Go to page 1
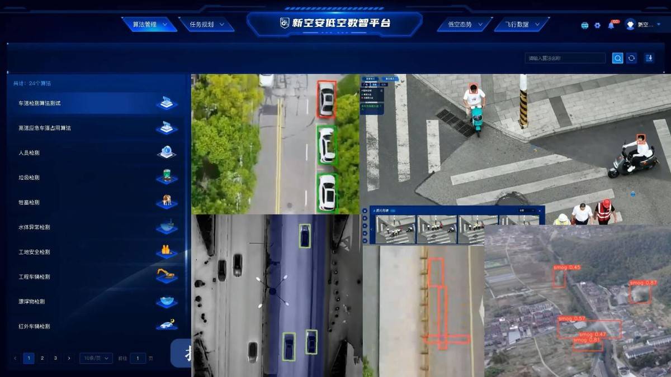671x377 pixels. click(x=29, y=358)
